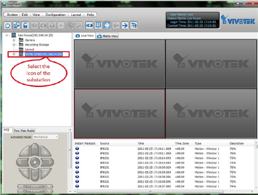Click the record dot toolbar icon
This screenshot has width=258, height=195.
tap(61, 25)
